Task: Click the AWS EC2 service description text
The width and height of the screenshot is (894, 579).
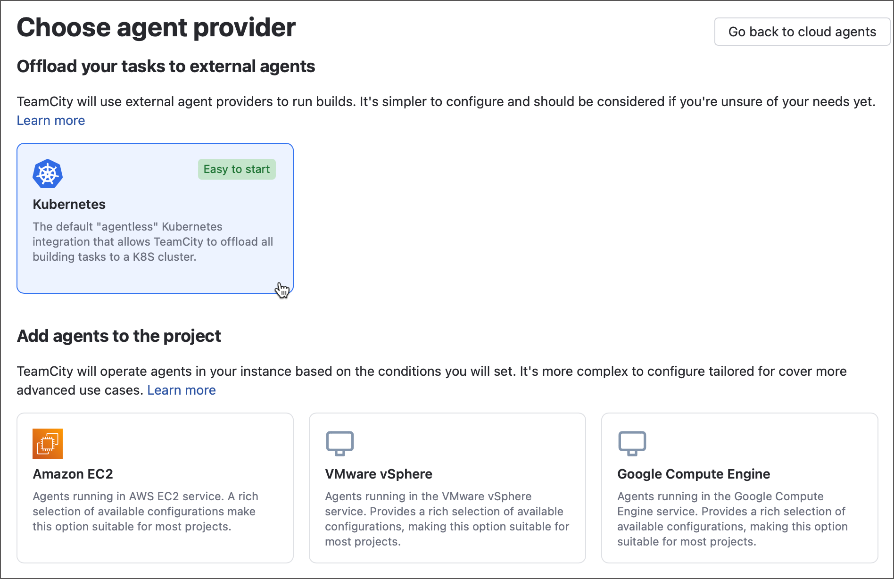Action: point(145,511)
